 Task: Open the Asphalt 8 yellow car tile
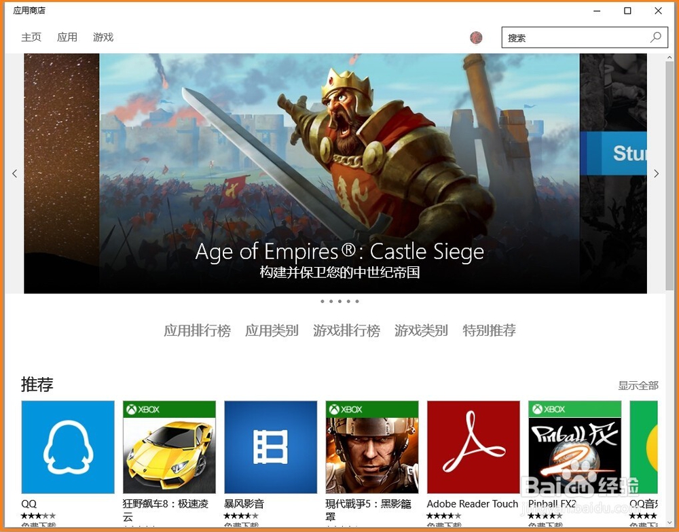pyautogui.click(x=169, y=447)
